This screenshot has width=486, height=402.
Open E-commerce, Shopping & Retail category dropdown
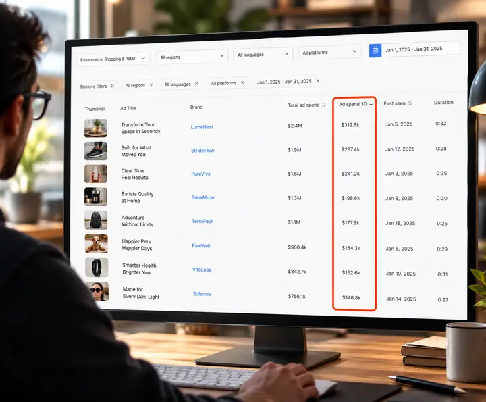pos(113,59)
